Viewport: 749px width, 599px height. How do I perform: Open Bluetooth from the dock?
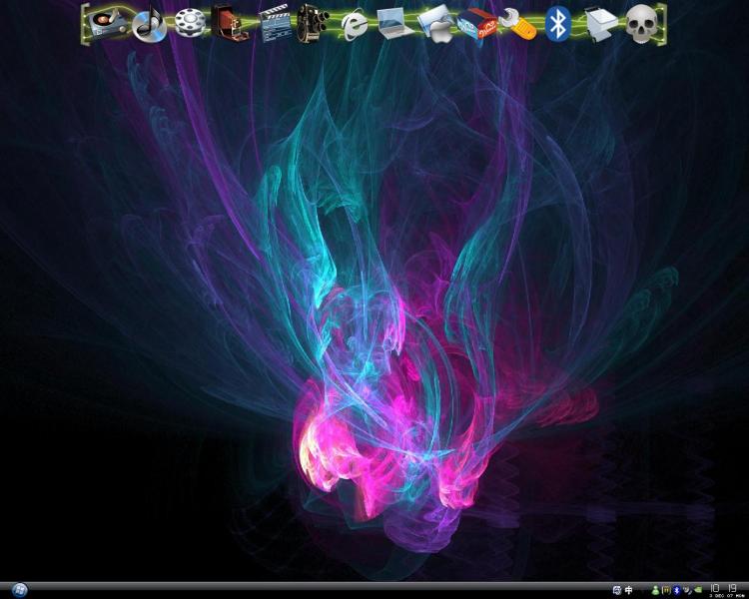(x=558, y=24)
